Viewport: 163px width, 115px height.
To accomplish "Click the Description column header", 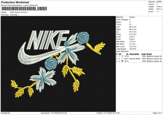I will coord(134,54).
